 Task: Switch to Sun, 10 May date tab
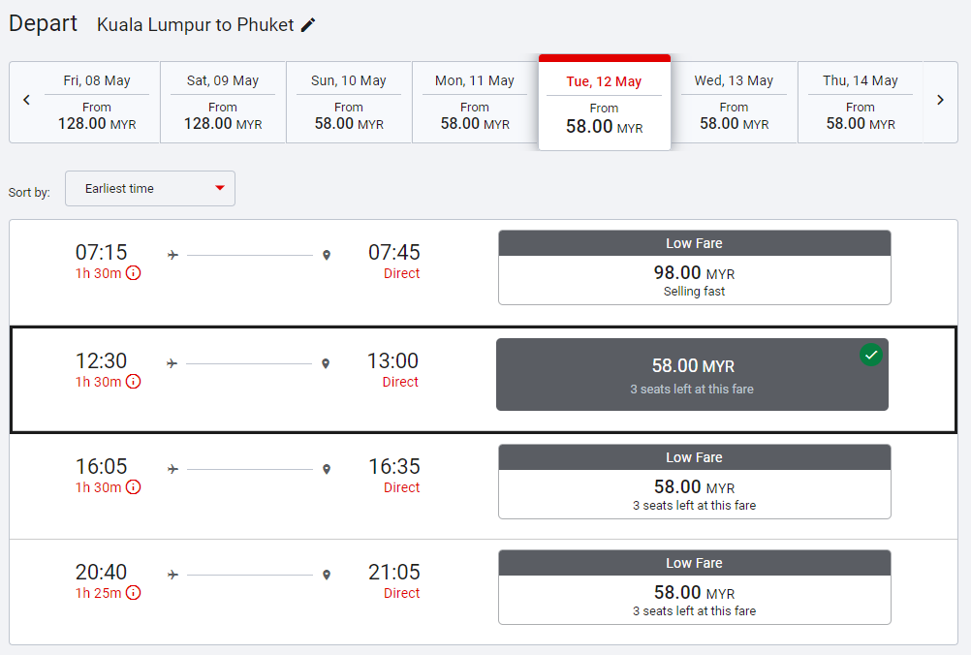[349, 103]
